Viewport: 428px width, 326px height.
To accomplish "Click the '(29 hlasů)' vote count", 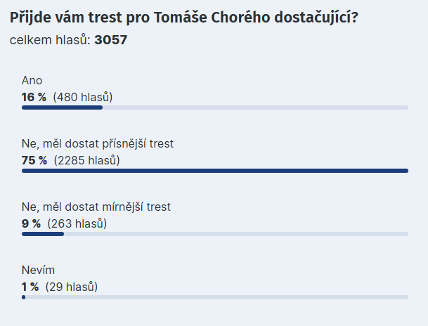I will point(72,287).
